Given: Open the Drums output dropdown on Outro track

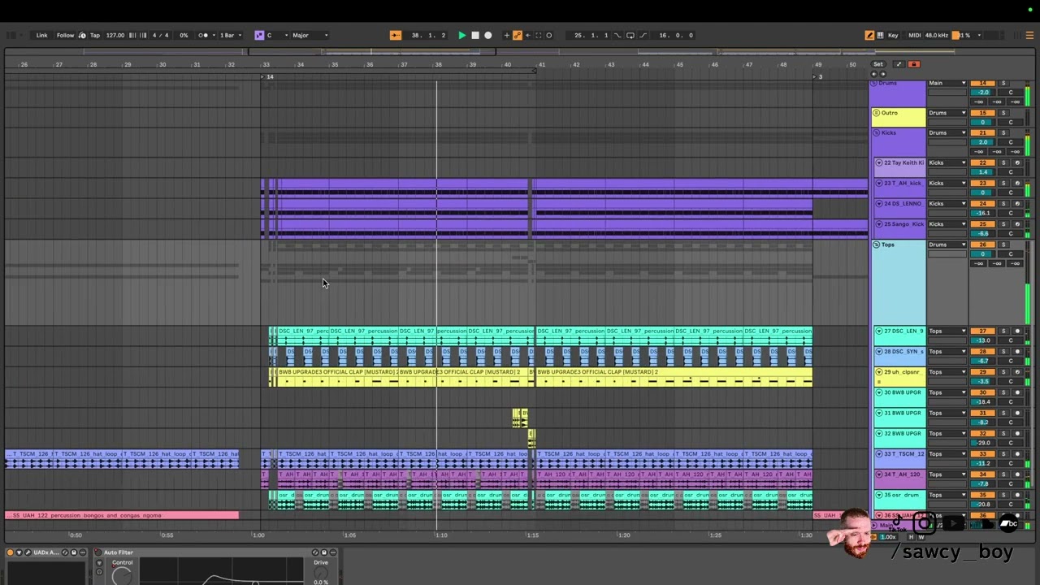Looking at the screenshot, I should pyautogui.click(x=947, y=113).
